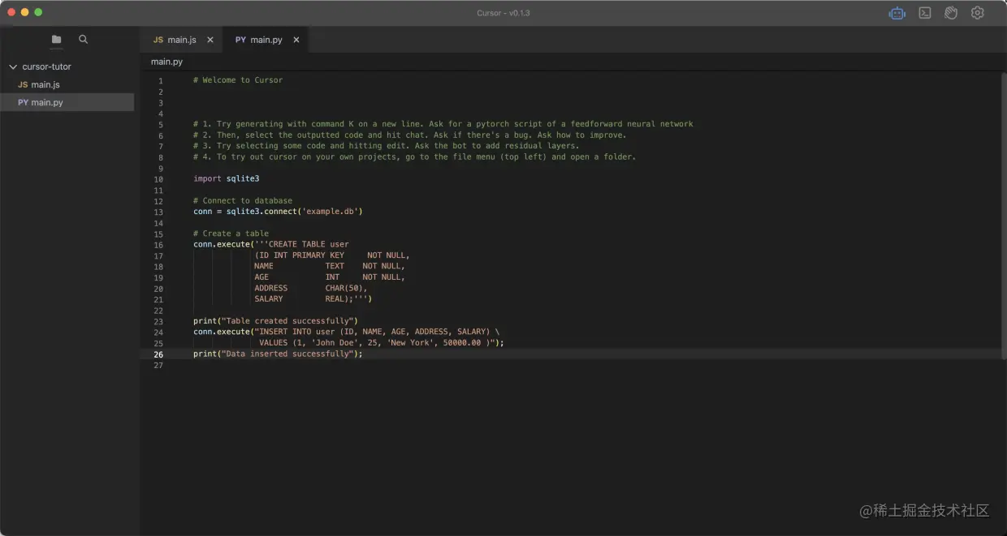
Task: Click the 'import sqlite3' line
Action: (227, 178)
